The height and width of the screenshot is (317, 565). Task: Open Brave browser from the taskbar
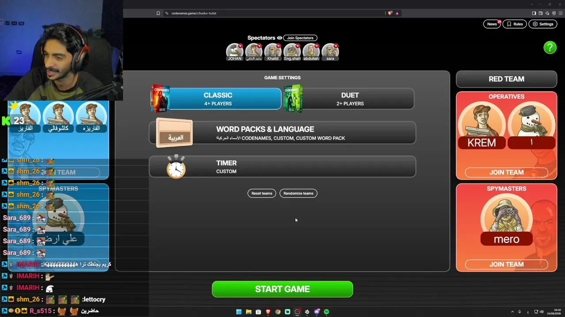click(x=268, y=312)
